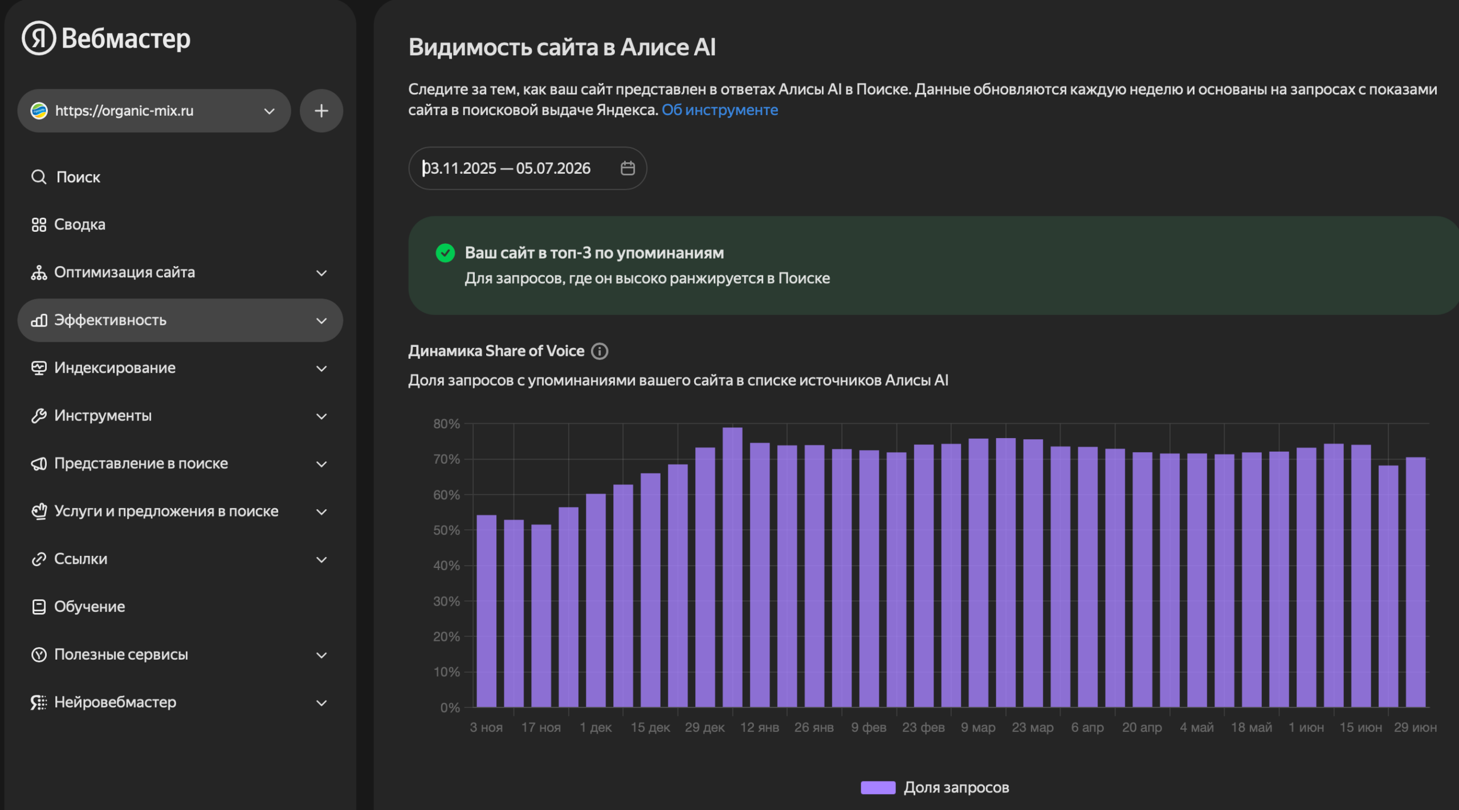
Task: Click into the date range input field
Action: tap(528, 168)
